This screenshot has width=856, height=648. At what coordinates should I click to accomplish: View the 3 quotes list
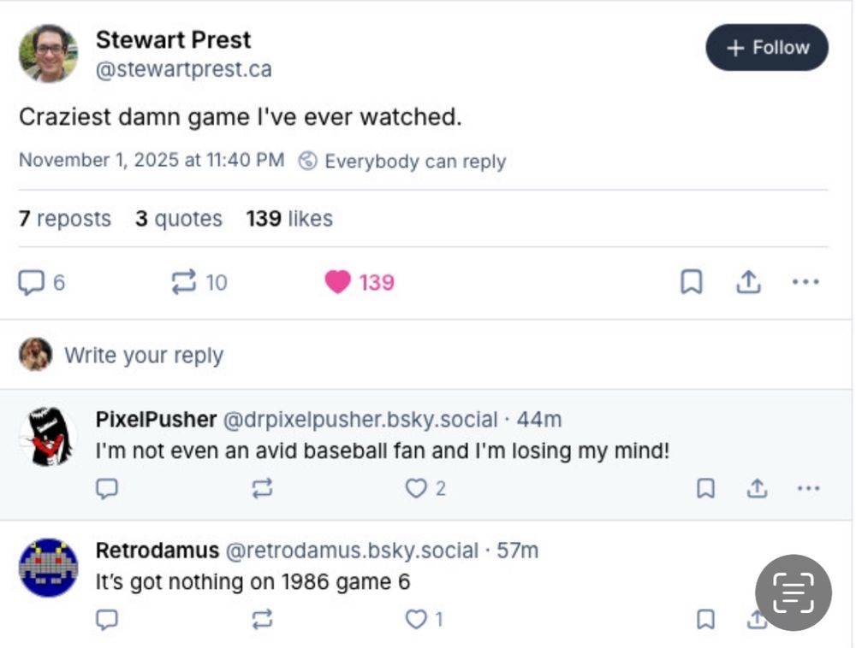click(178, 219)
